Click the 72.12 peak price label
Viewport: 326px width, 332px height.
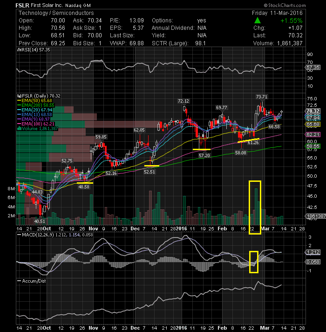[x=183, y=101]
